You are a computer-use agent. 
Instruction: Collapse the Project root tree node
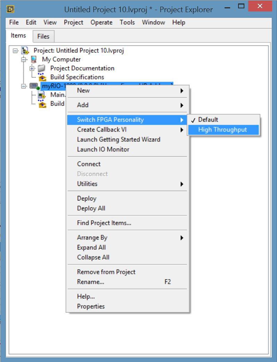click(15, 51)
